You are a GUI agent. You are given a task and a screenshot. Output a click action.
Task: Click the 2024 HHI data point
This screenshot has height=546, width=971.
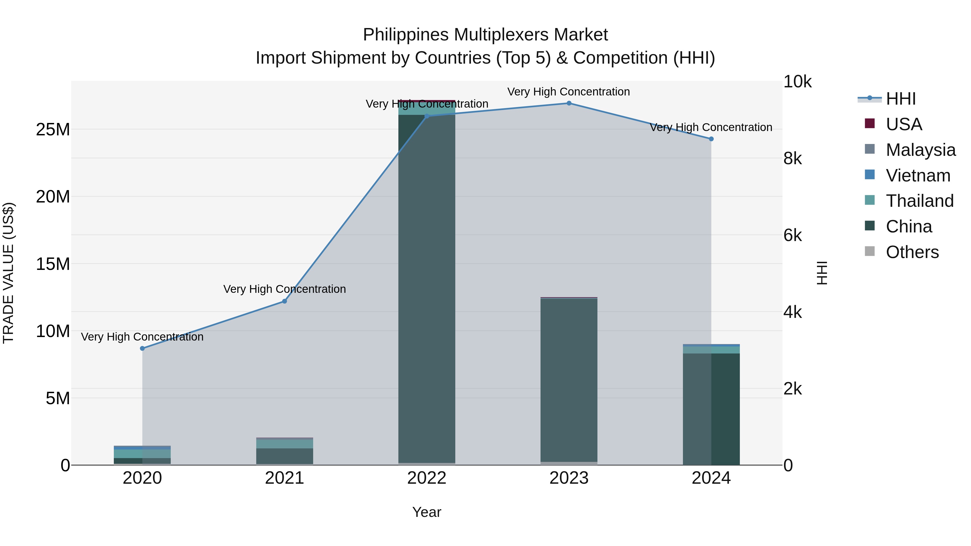(x=711, y=139)
